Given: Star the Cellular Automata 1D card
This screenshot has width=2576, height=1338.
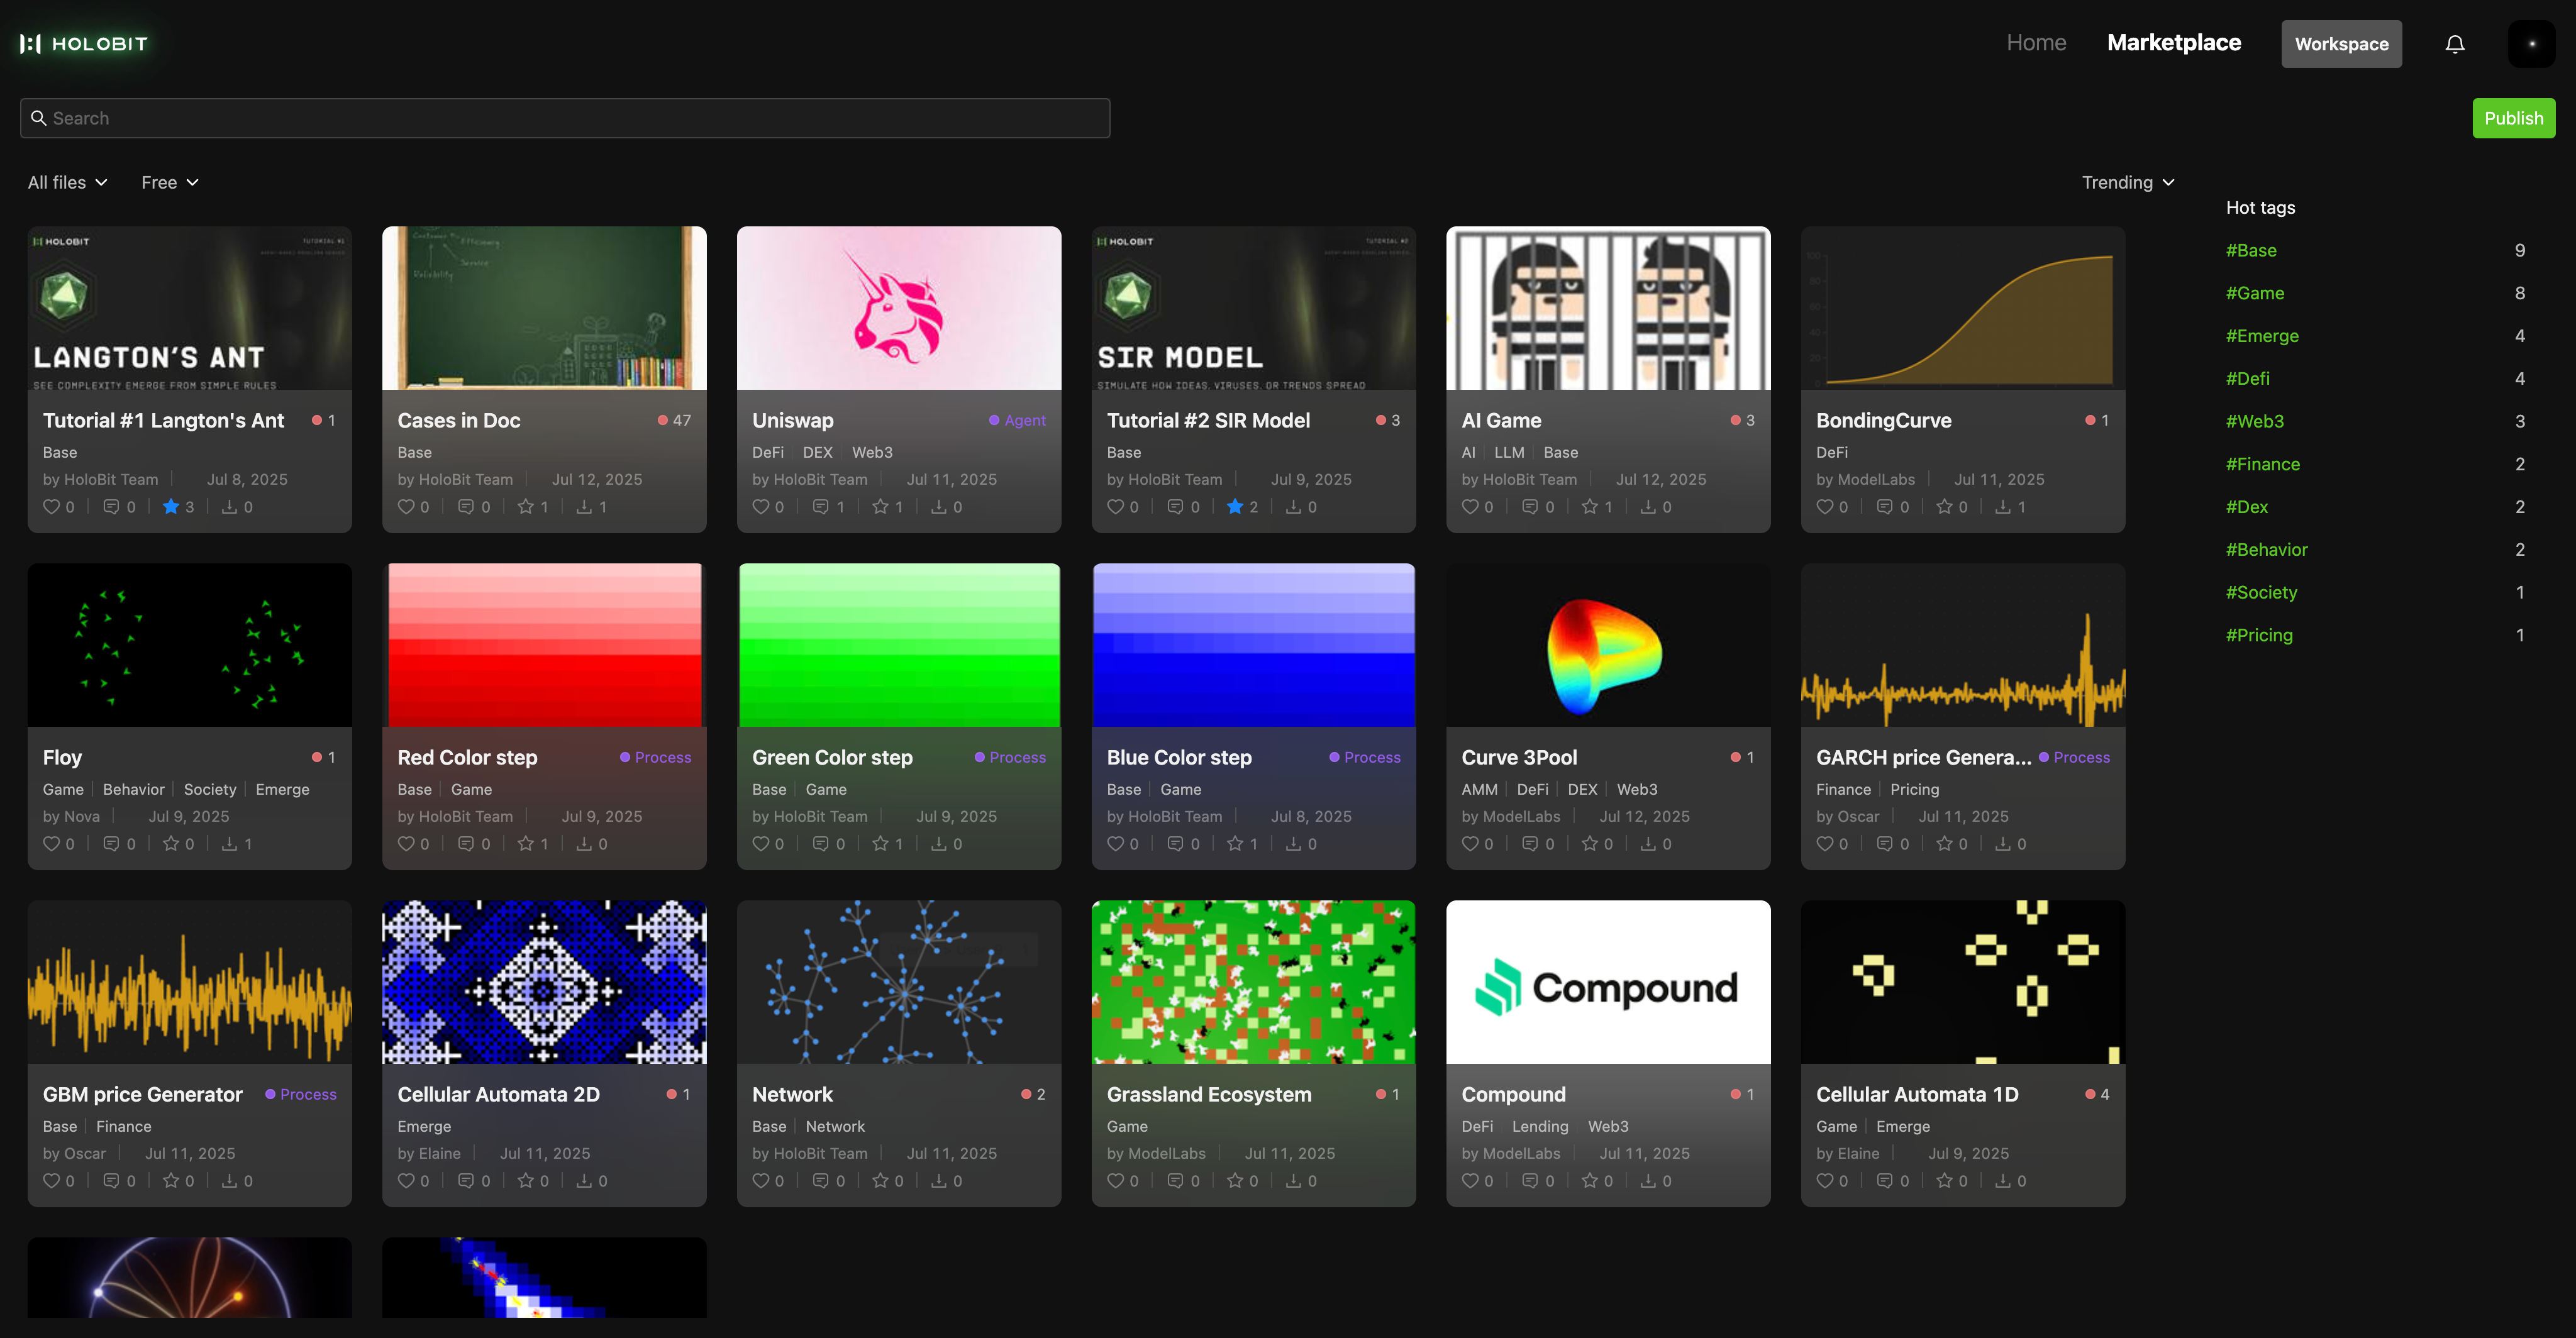Looking at the screenshot, I should click(1944, 1181).
